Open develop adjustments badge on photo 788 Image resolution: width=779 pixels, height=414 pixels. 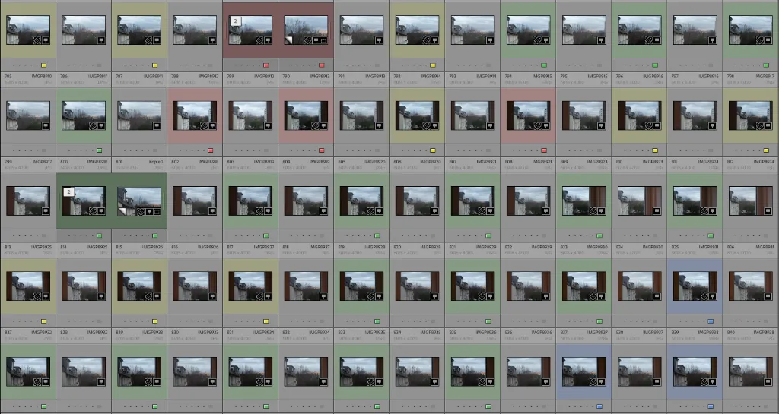pyautogui.click(x=204, y=126)
